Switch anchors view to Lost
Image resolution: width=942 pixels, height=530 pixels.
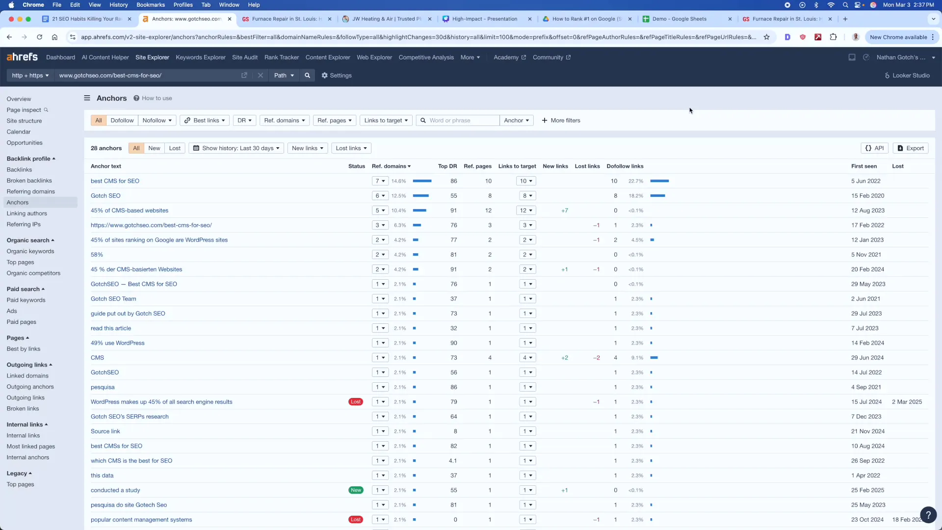[x=175, y=148]
